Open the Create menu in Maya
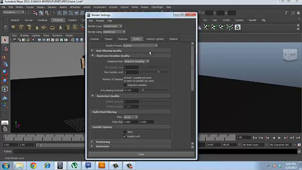 coord(30,7)
